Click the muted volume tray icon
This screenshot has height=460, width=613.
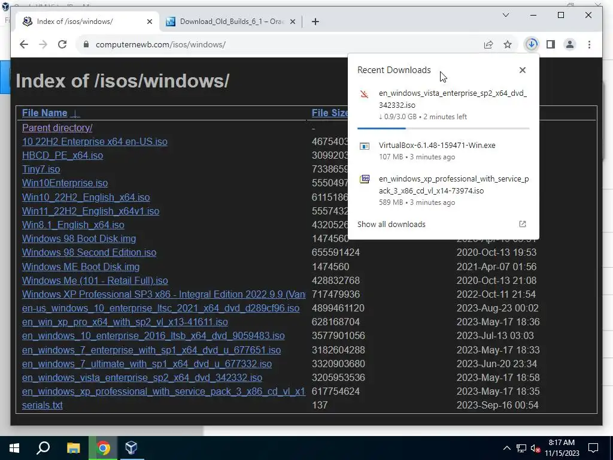pyautogui.click(x=535, y=448)
